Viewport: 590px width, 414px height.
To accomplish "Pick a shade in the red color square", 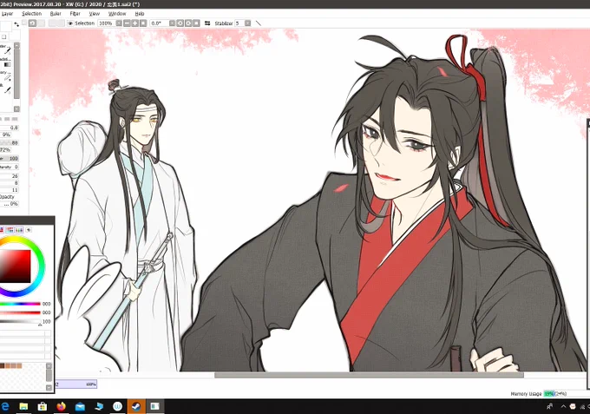I will tap(15, 266).
